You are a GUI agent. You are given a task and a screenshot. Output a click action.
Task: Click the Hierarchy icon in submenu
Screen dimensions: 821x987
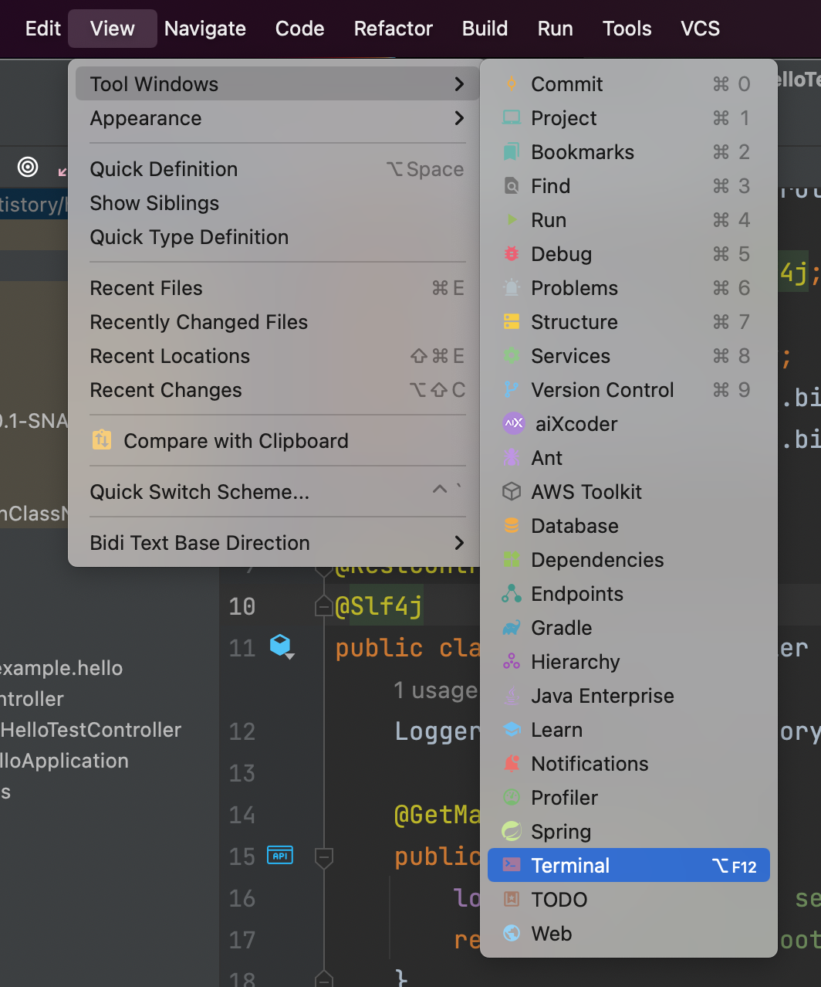pos(511,661)
